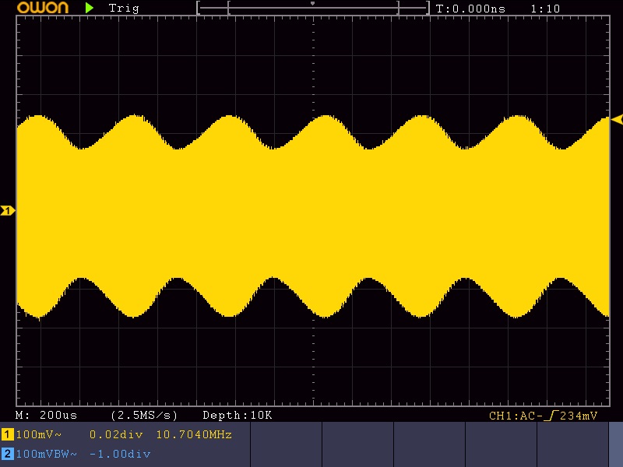This screenshot has height=467, width=623.
Task: Open the Depth:10K record length setting
Action: [237, 416]
